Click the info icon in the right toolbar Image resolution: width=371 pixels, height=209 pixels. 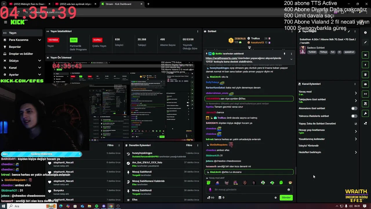[365, 33]
